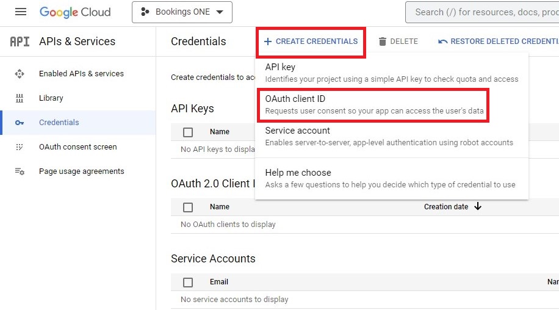Click the Page usage agreements icon
Screen dimensions: 559x310
coord(20,171)
